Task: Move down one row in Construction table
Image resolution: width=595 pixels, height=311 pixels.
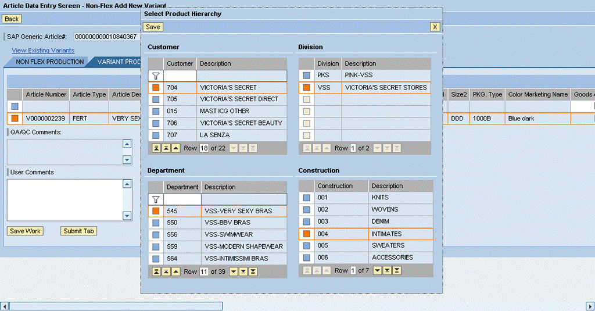Action: [377, 270]
